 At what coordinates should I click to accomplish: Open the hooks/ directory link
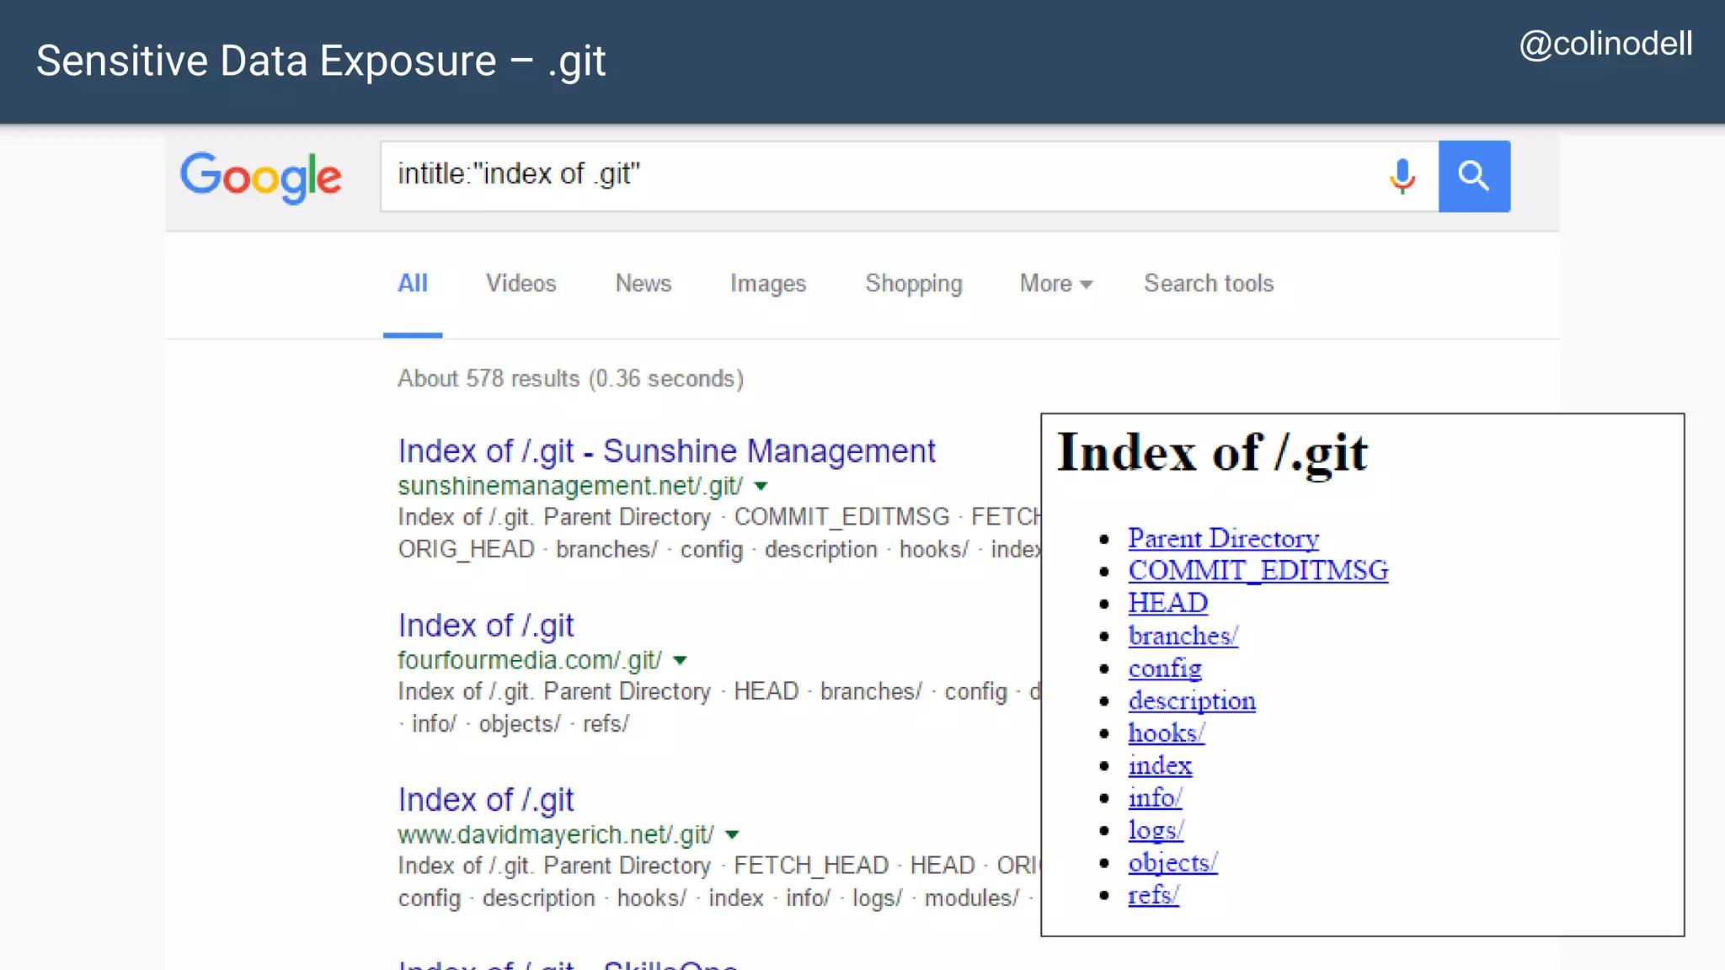1167,733
